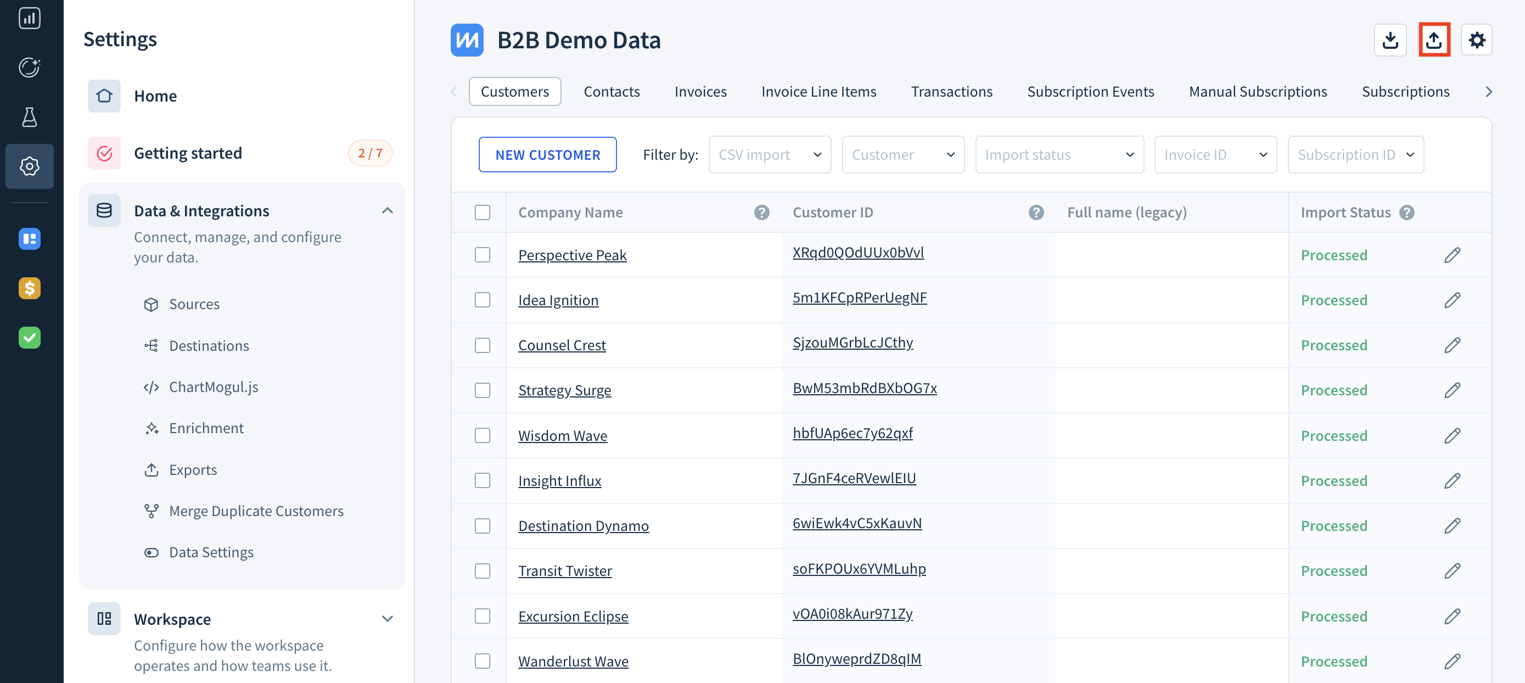Open the data source gear settings icon
The height and width of the screenshot is (683, 1525).
point(1476,40)
